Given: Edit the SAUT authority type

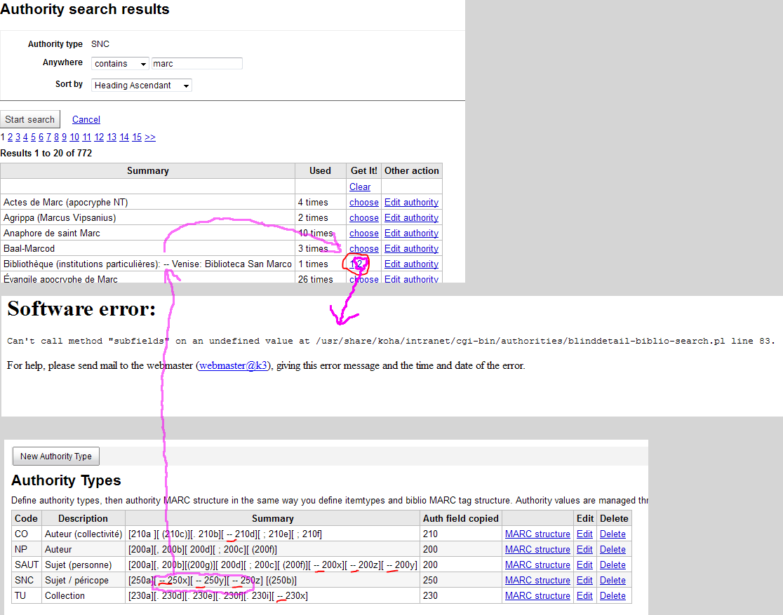Looking at the screenshot, I should click(584, 565).
